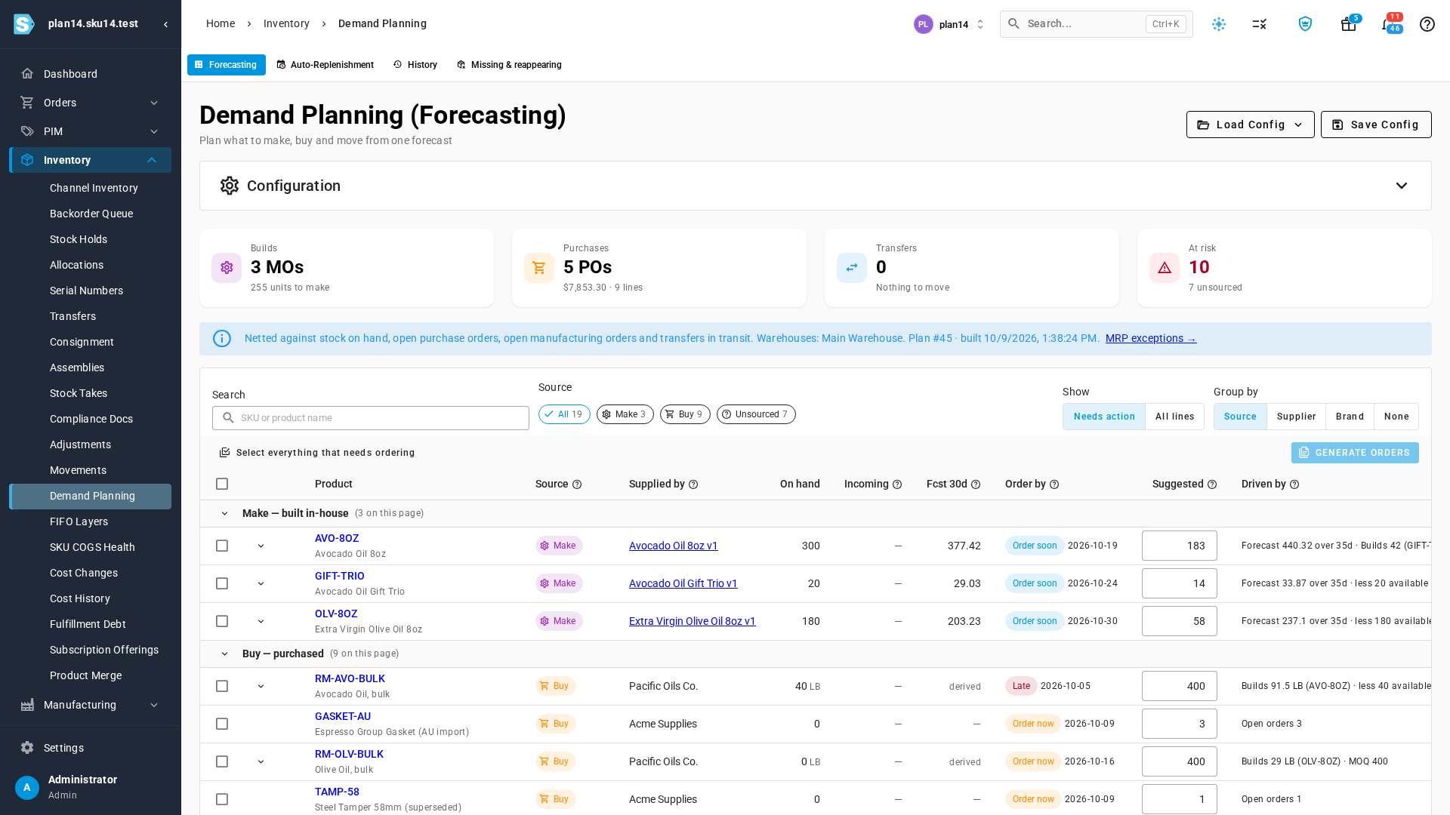
Task: Collapse the Make — built in-house group
Action: pyautogui.click(x=224, y=513)
